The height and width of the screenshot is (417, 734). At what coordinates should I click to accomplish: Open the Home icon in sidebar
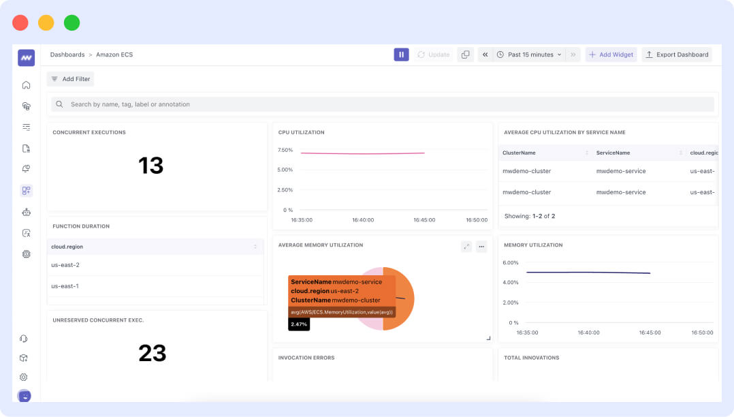click(x=26, y=84)
